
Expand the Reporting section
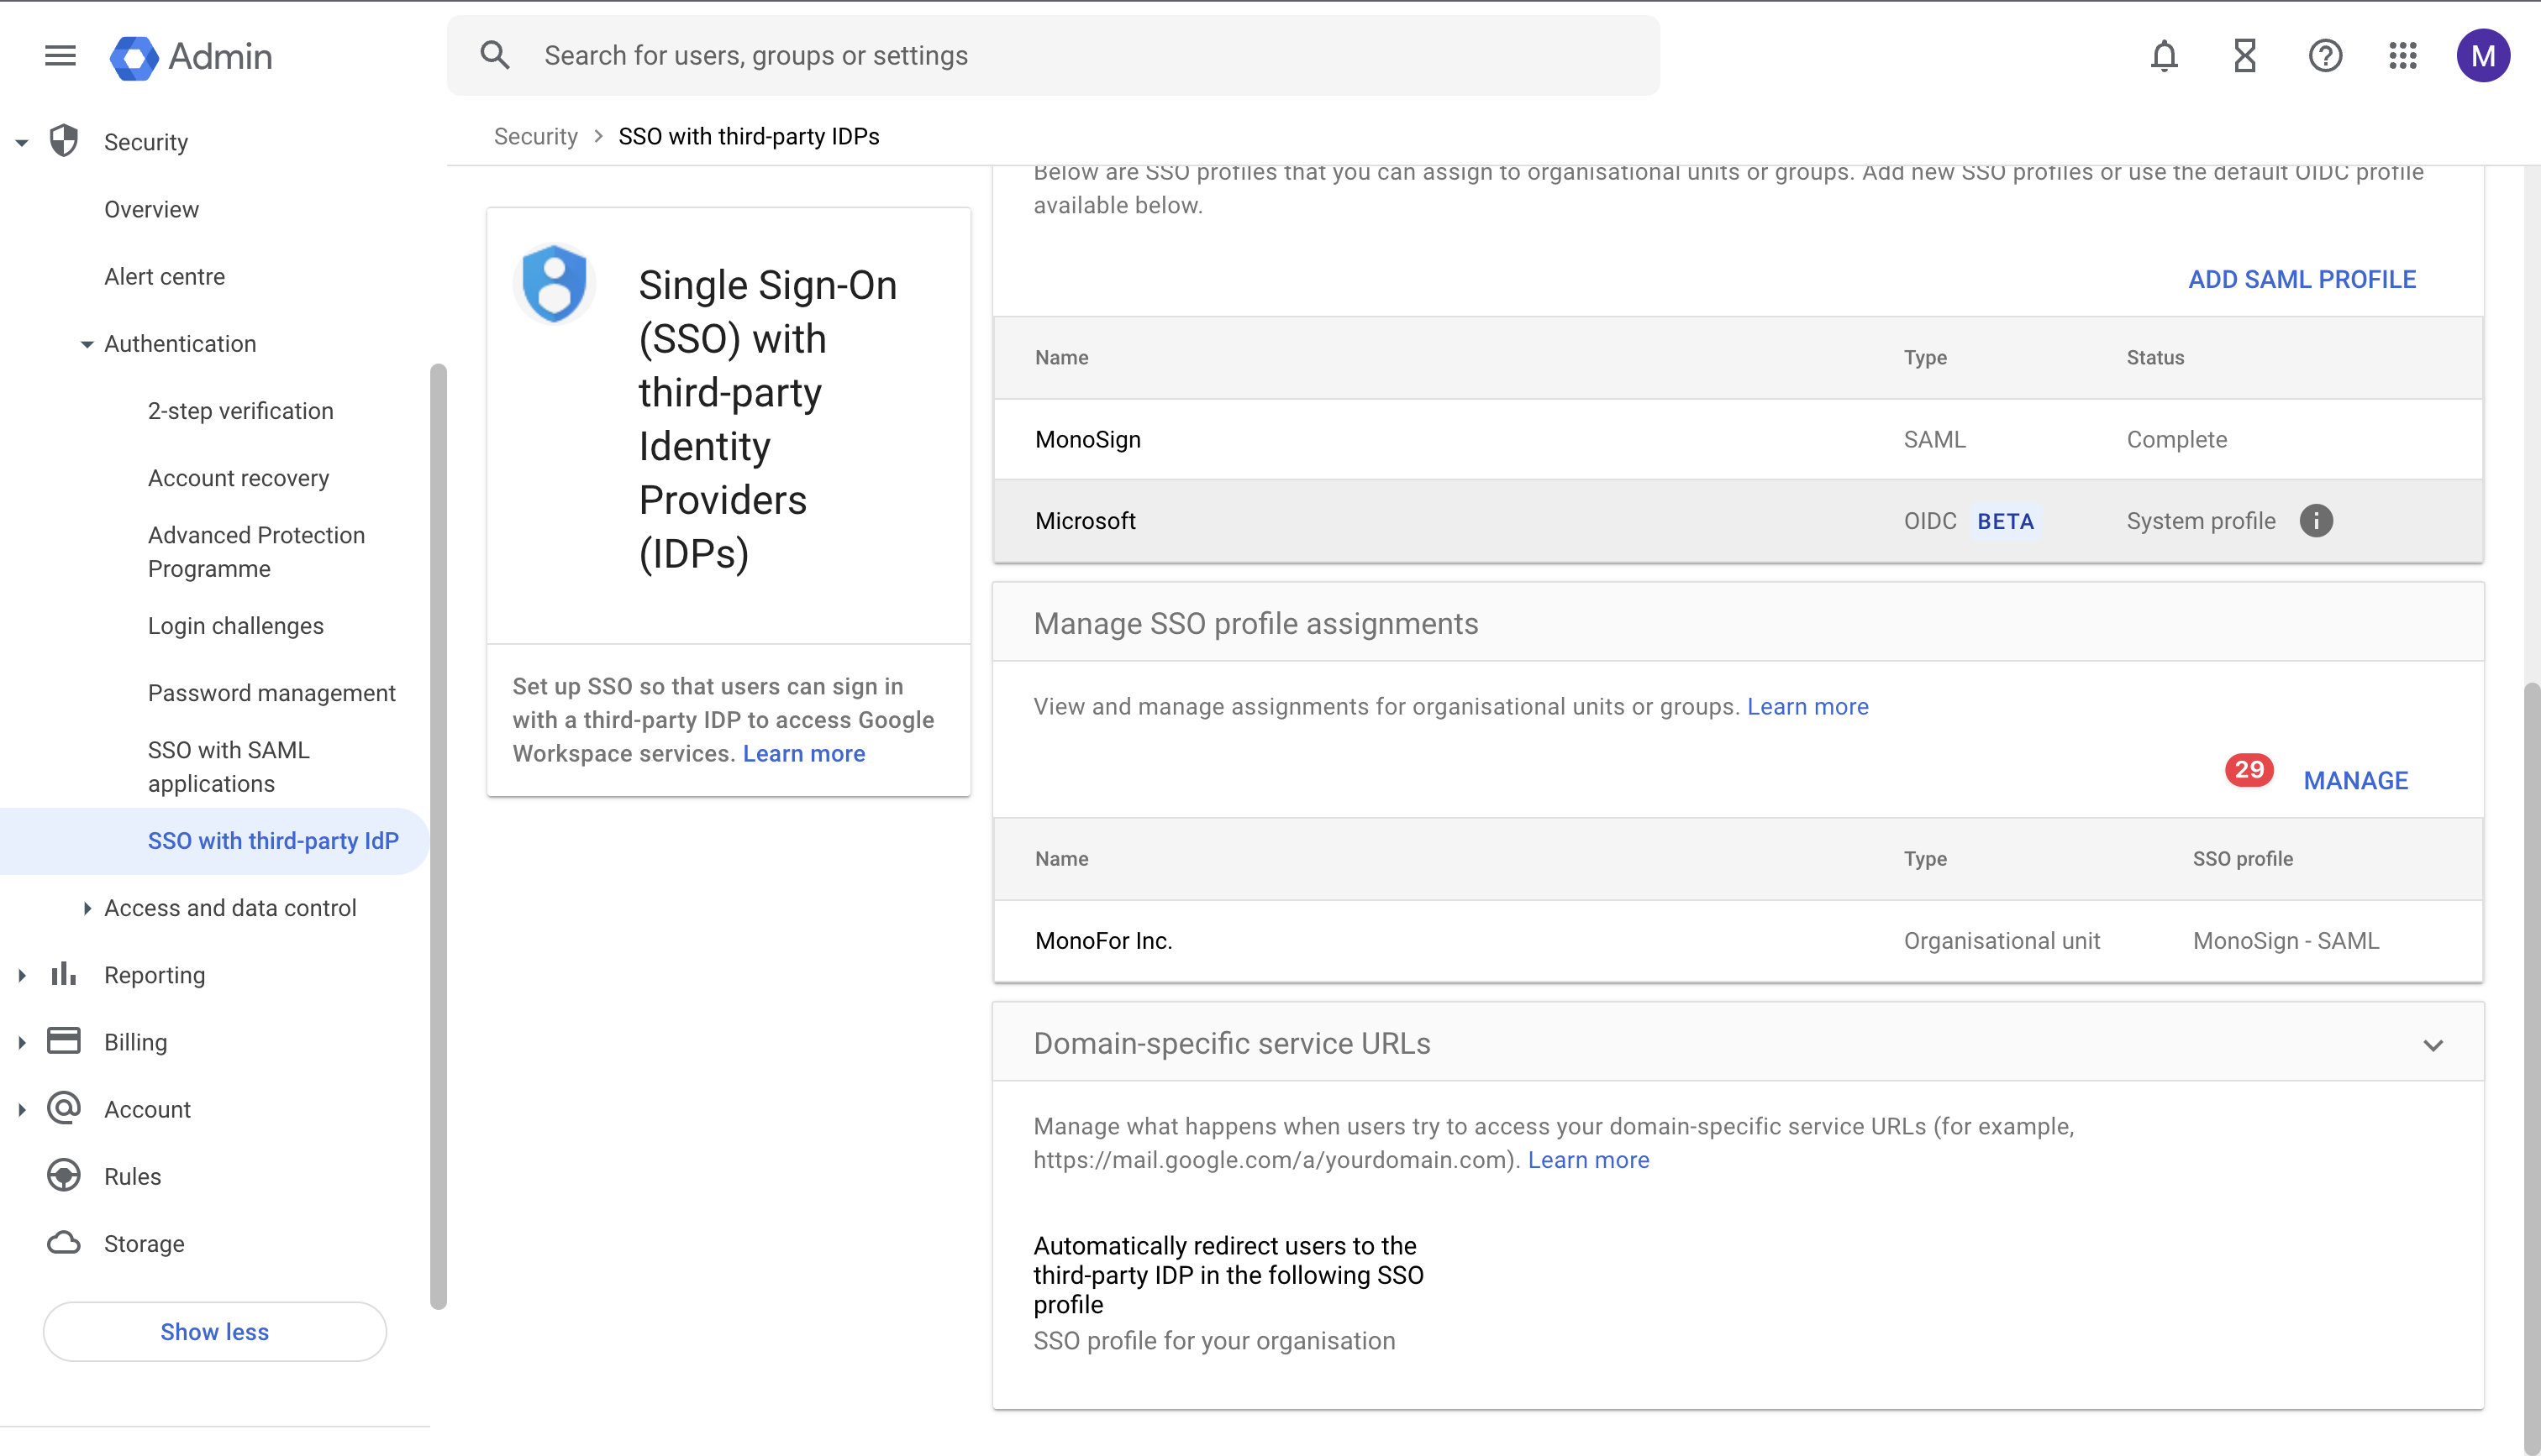pyautogui.click(x=22, y=975)
